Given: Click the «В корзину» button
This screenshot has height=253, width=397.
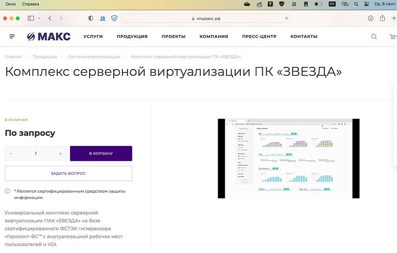Looking at the screenshot, I should pyautogui.click(x=101, y=153).
